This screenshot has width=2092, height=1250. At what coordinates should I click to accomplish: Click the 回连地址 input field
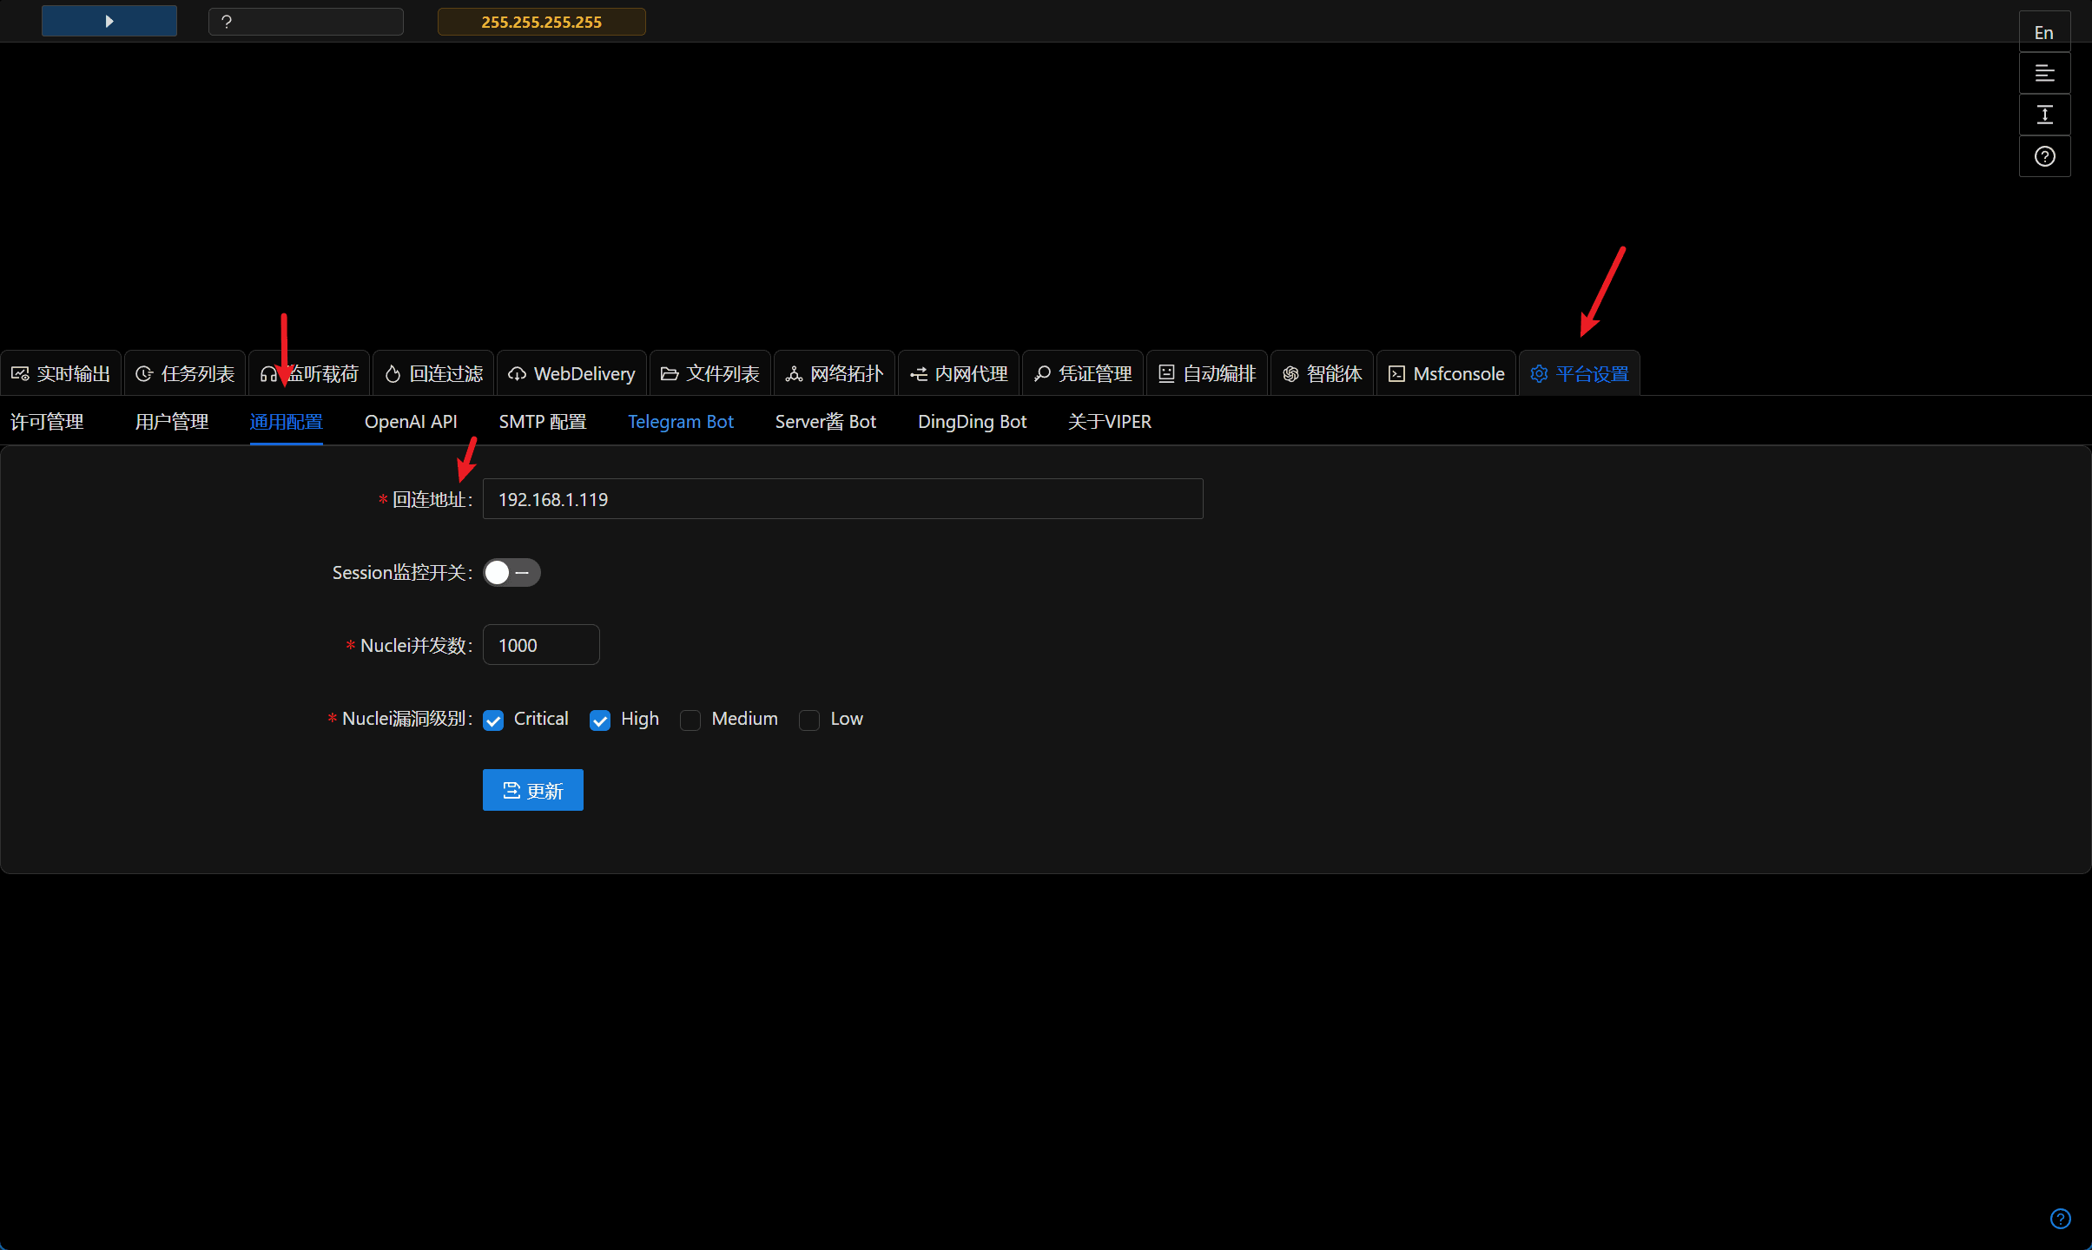coord(842,499)
